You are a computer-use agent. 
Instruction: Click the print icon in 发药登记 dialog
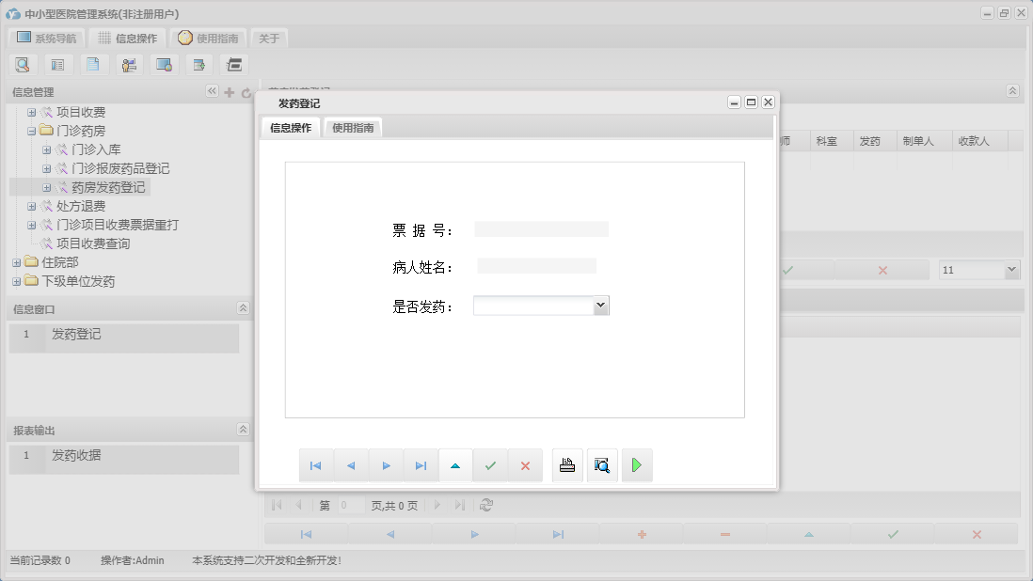(x=566, y=464)
